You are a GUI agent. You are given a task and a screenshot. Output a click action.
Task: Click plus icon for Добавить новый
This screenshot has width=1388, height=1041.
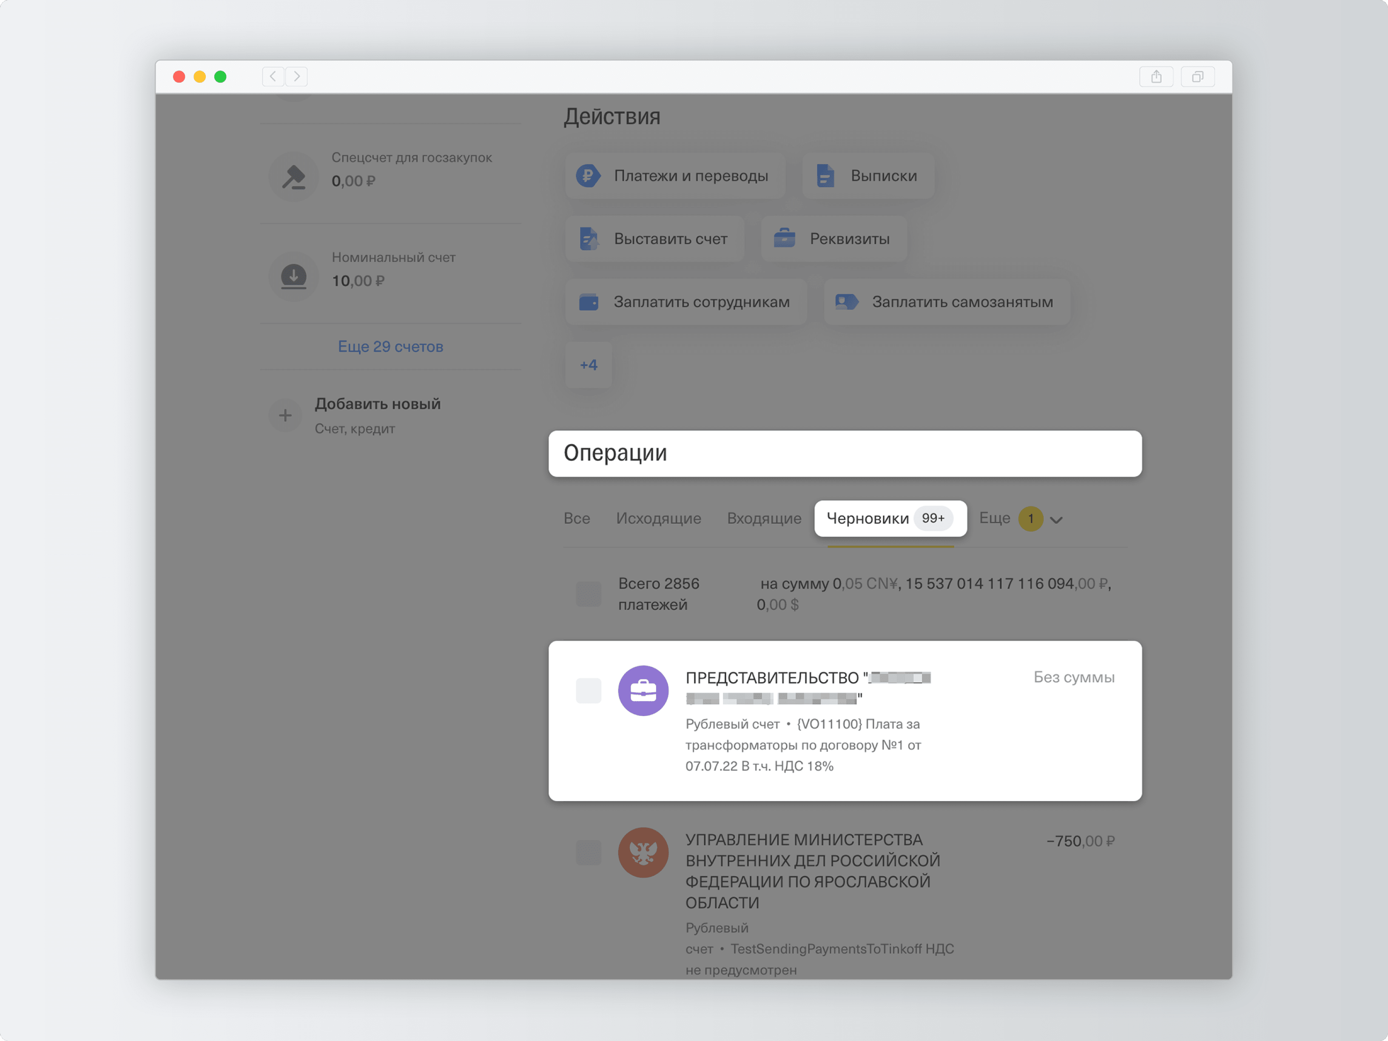285,415
